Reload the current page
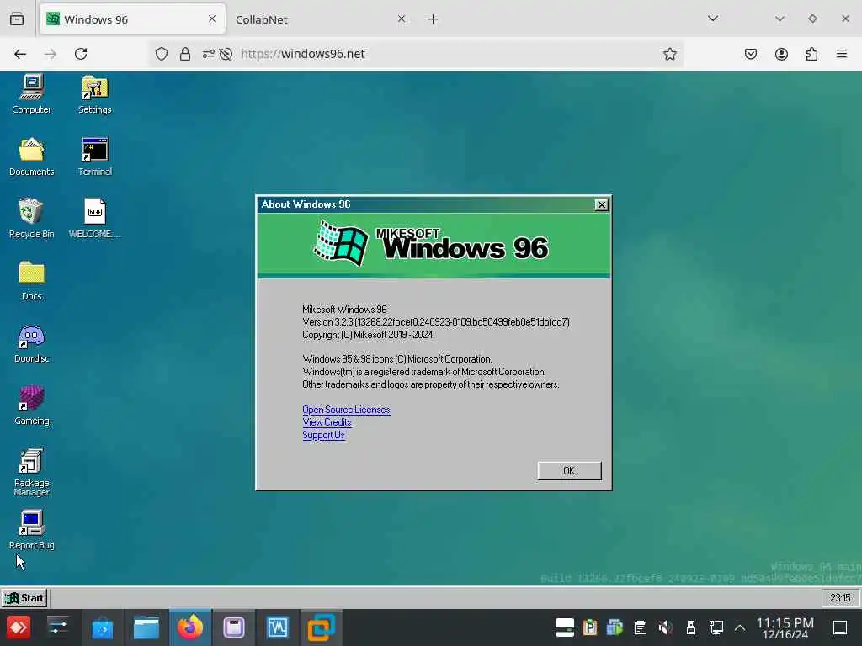862x646 pixels. (x=81, y=54)
